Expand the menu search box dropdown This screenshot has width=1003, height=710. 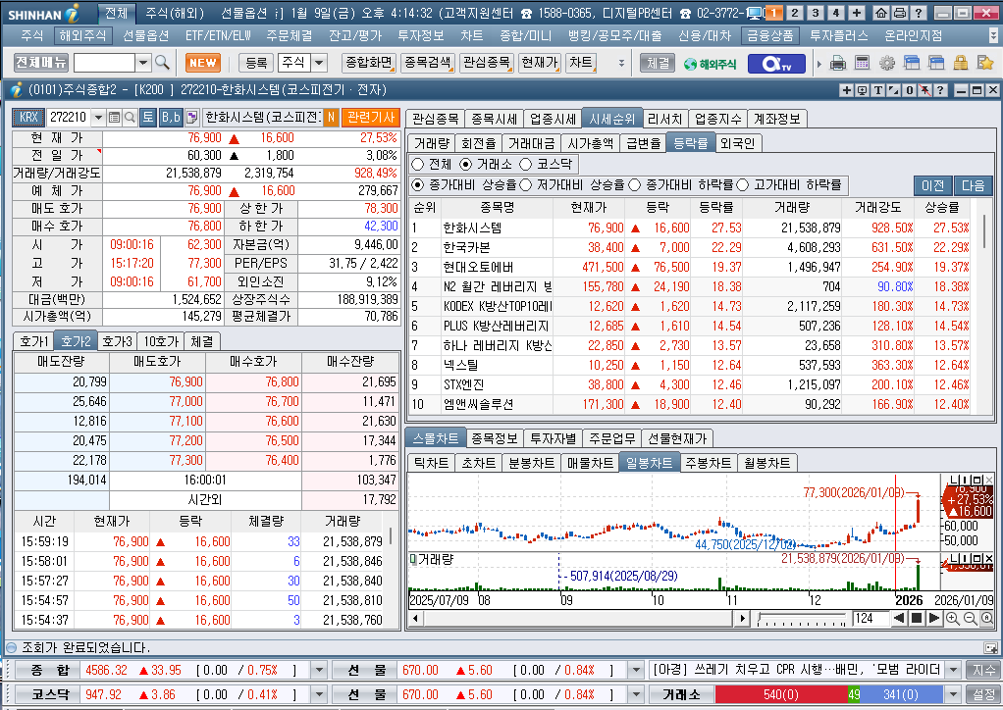coord(143,63)
